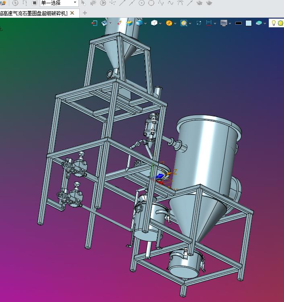Click the circle with center point icon
This screenshot has height=302, width=284.
142,3
